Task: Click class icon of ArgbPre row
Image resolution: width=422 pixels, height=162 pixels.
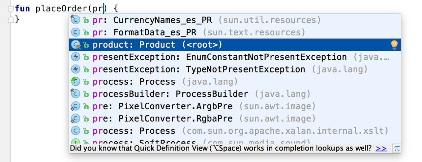Action: pos(76,106)
